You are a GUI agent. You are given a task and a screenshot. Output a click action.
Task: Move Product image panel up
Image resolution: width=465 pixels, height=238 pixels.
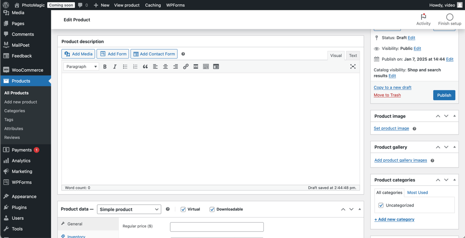pos(438,116)
